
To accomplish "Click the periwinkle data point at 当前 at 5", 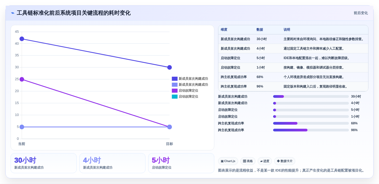I will click(x=22, y=127).
